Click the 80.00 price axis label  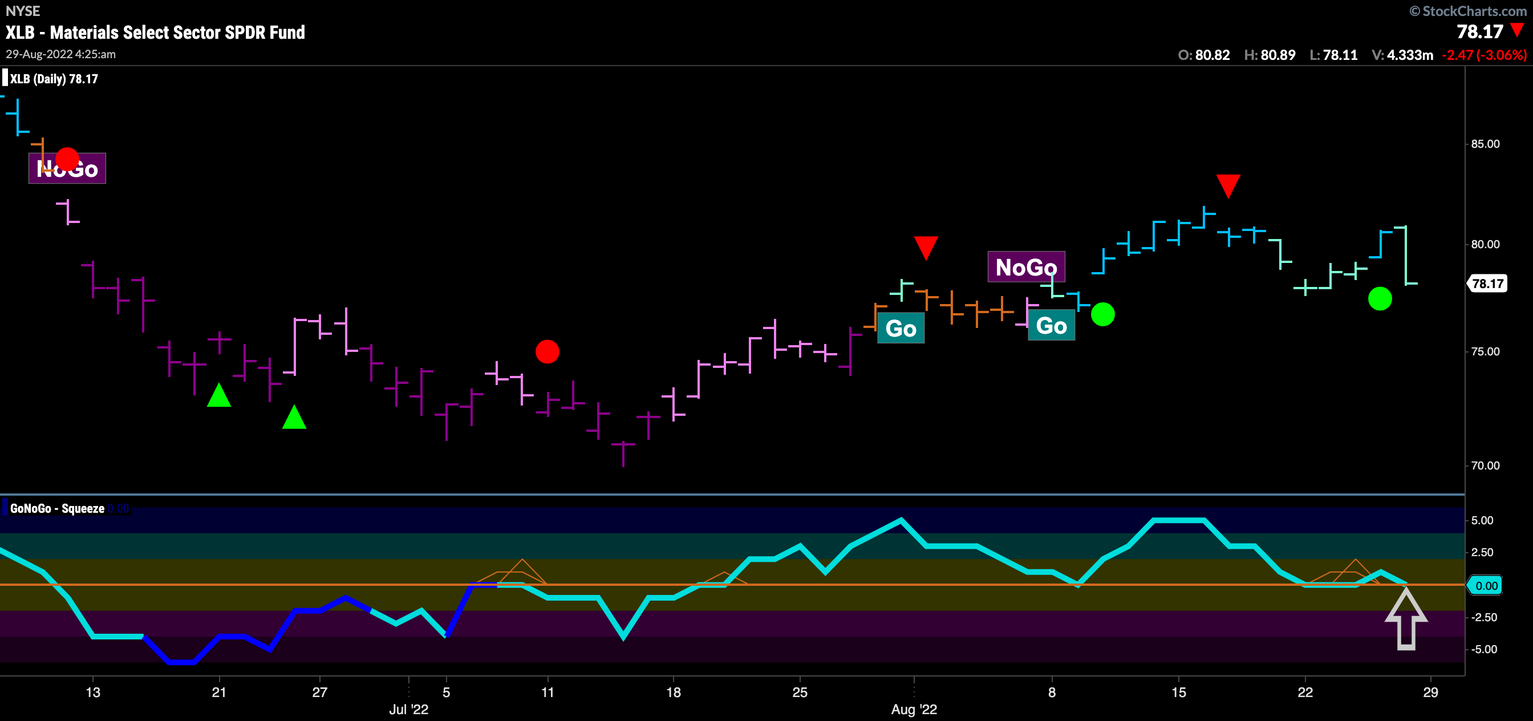pos(1486,244)
